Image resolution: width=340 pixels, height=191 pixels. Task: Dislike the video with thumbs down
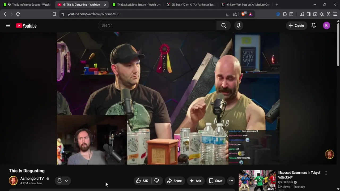tap(156, 181)
